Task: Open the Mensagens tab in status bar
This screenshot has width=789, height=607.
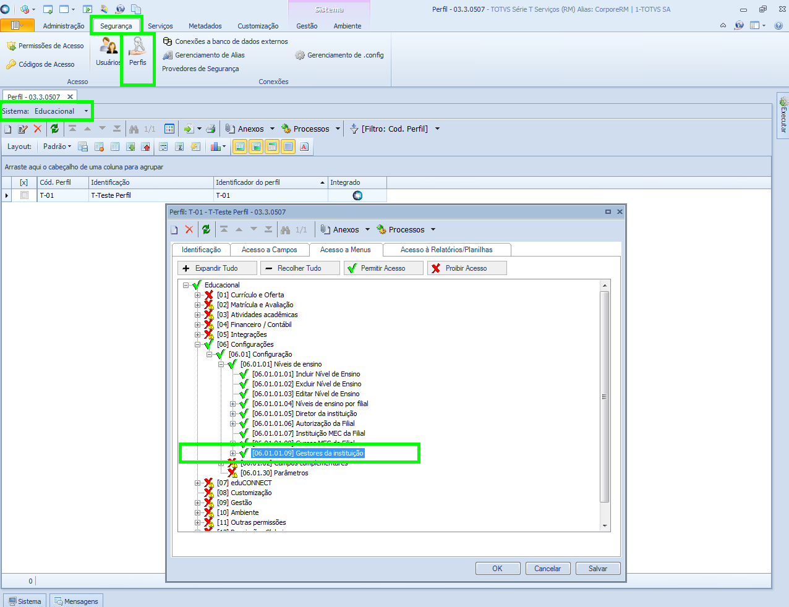Action: 75,601
